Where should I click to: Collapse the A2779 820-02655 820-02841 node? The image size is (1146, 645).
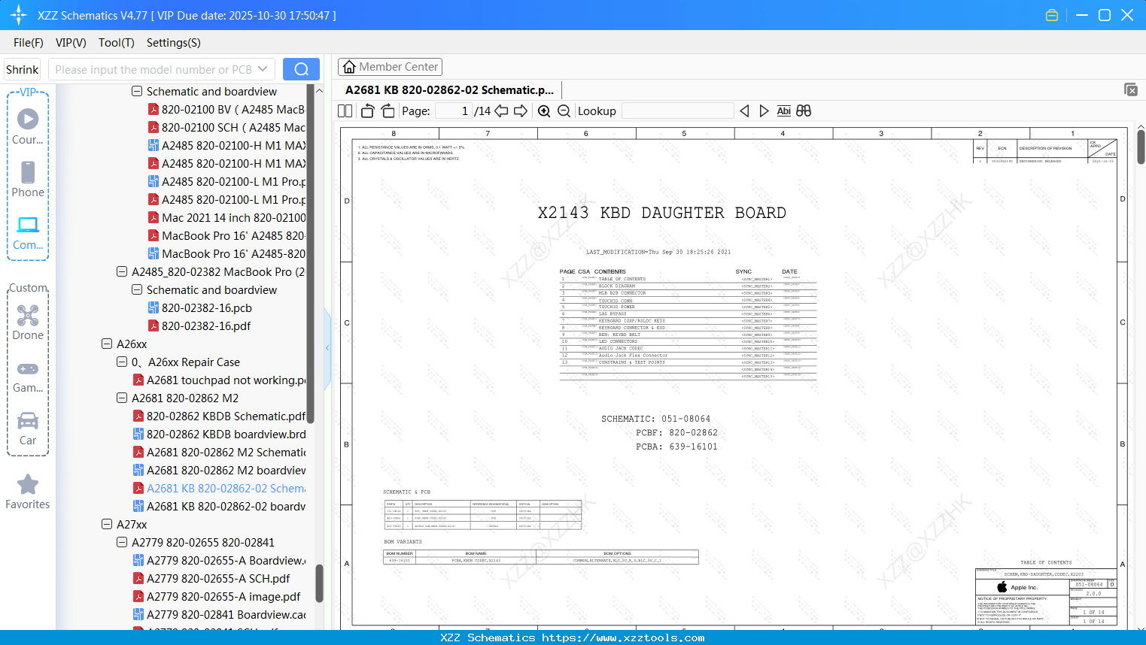click(122, 543)
